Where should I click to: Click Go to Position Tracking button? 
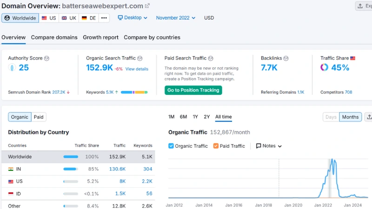[193, 90]
